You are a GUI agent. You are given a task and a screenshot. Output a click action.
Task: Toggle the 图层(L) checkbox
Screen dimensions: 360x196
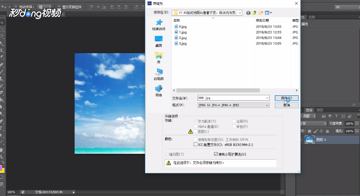pos(195,132)
